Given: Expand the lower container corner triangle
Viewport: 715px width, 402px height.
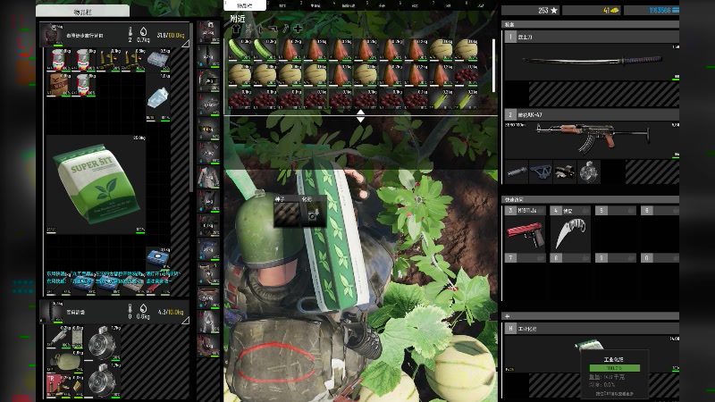Looking at the screenshot, I should click(186, 321).
